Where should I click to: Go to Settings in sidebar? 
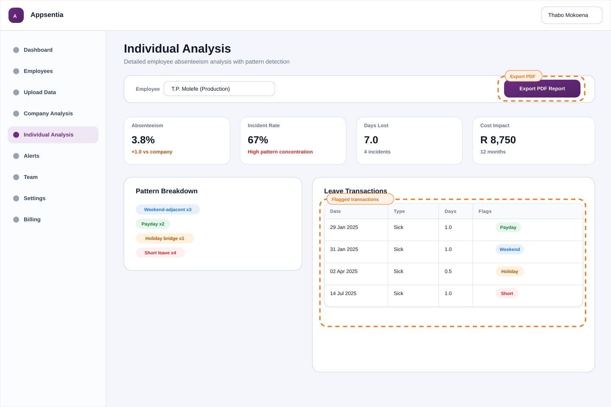pyautogui.click(x=53, y=198)
